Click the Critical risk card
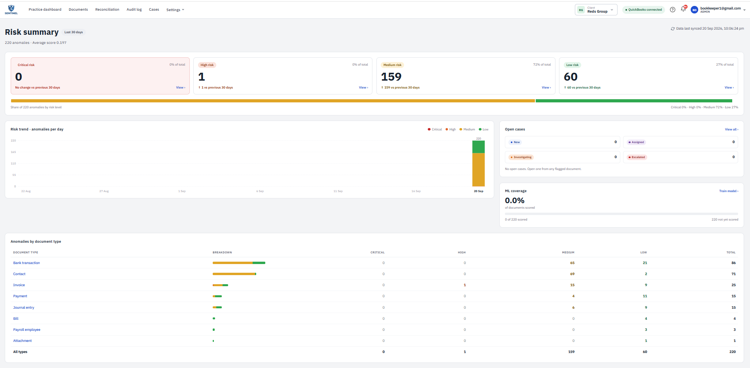 tap(100, 76)
